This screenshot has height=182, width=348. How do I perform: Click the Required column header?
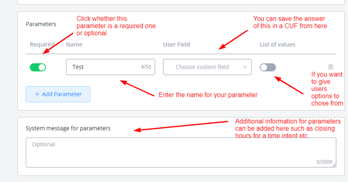(x=42, y=44)
